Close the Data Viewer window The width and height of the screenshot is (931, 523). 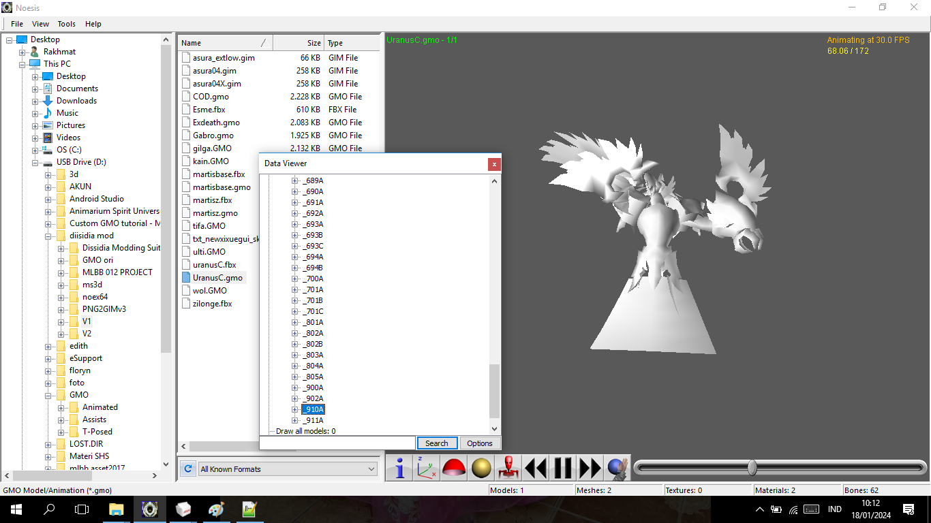coord(495,164)
